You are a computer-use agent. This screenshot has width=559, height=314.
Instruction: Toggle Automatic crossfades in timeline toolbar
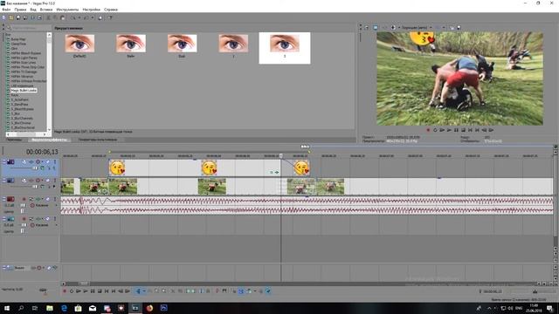pyautogui.click(x=241, y=291)
